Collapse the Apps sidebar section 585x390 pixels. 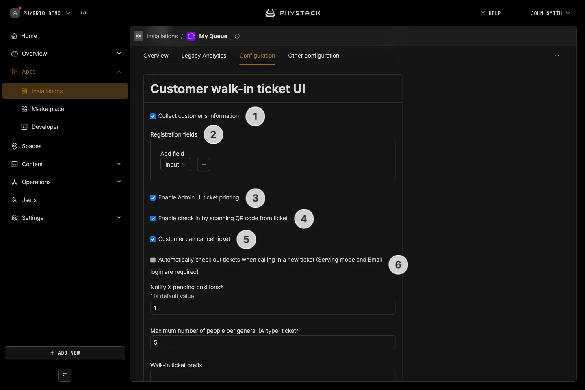click(x=119, y=71)
